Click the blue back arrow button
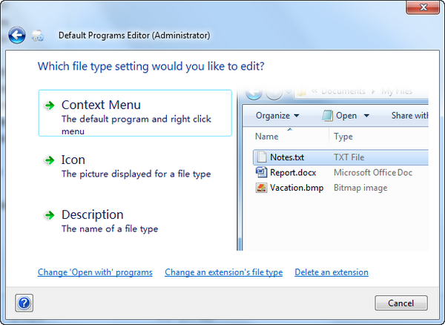 pyautogui.click(x=17, y=35)
